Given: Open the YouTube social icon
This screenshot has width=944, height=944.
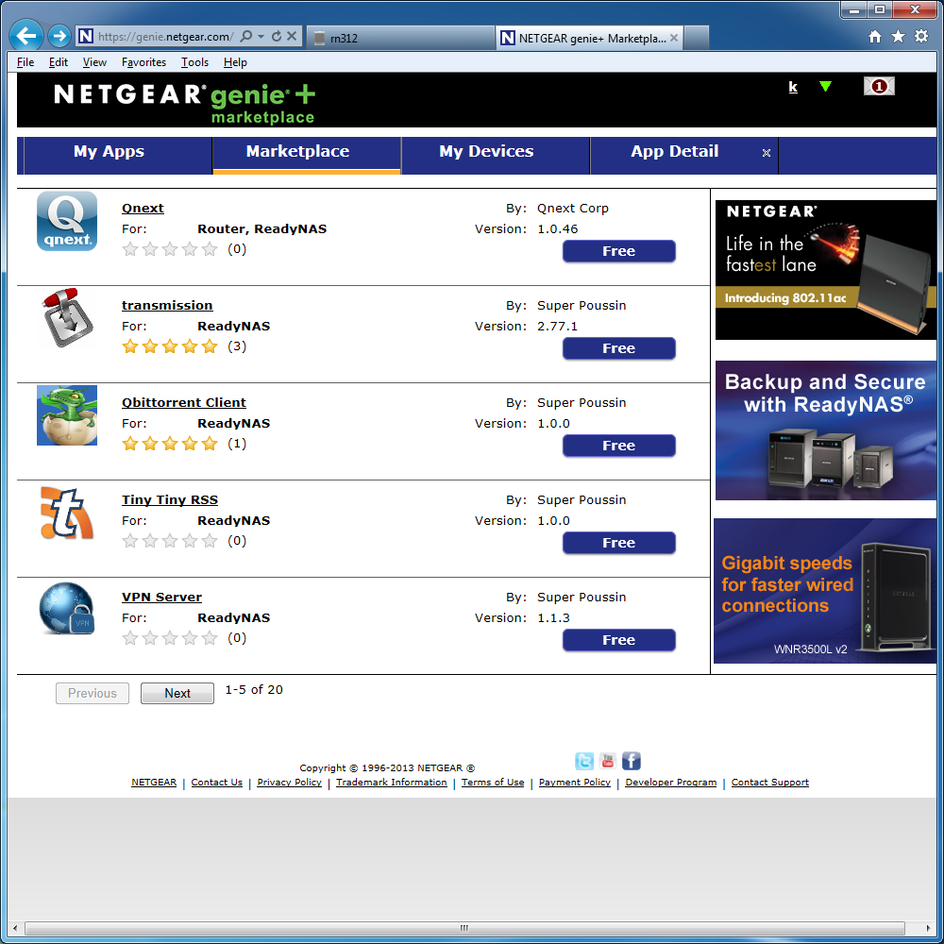Looking at the screenshot, I should coord(607,761).
